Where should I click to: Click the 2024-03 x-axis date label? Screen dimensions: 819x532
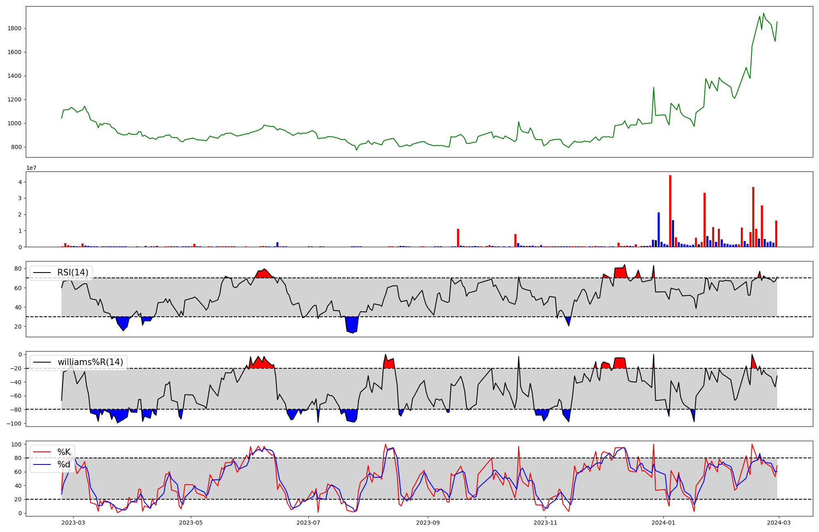778,523
